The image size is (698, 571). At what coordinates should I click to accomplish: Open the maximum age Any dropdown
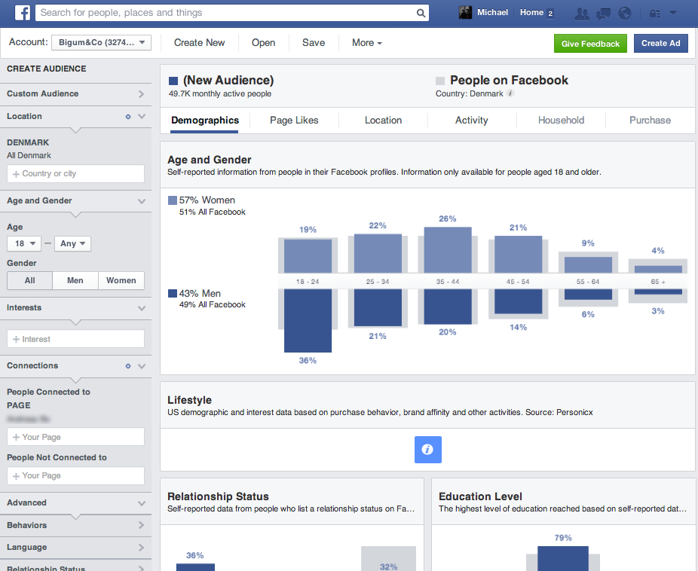[x=72, y=244]
